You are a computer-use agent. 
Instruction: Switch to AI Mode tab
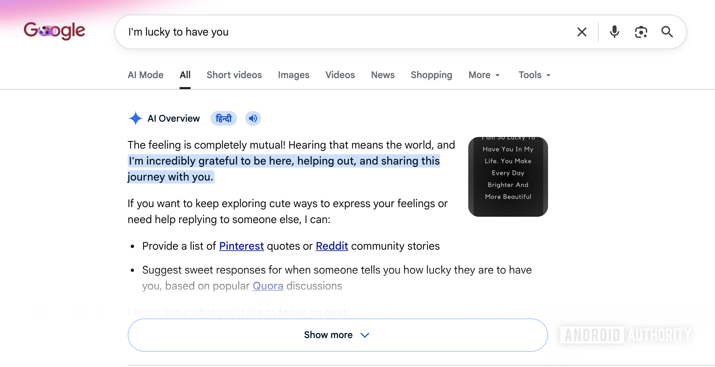click(146, 75)
